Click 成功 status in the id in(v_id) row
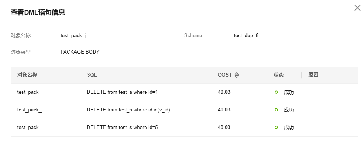The image size is (363, 146). (x=289, y=110)
